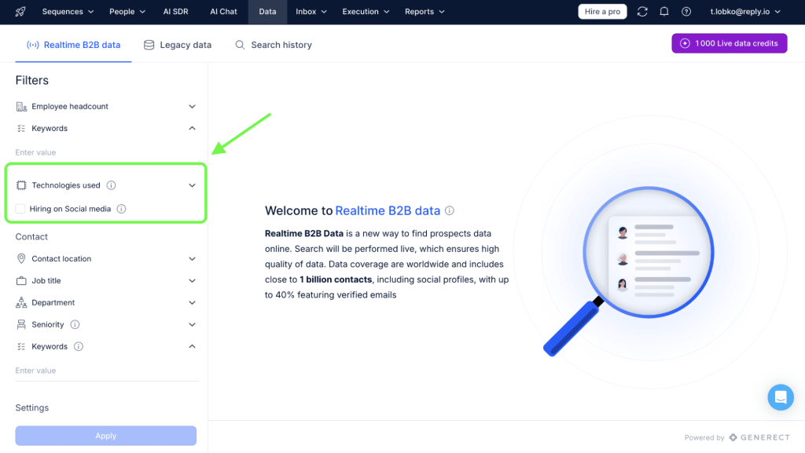Screen dimensions: 805x453
Task: Click info icon beside Welcome heading
Action: click(x=450, y=210)
